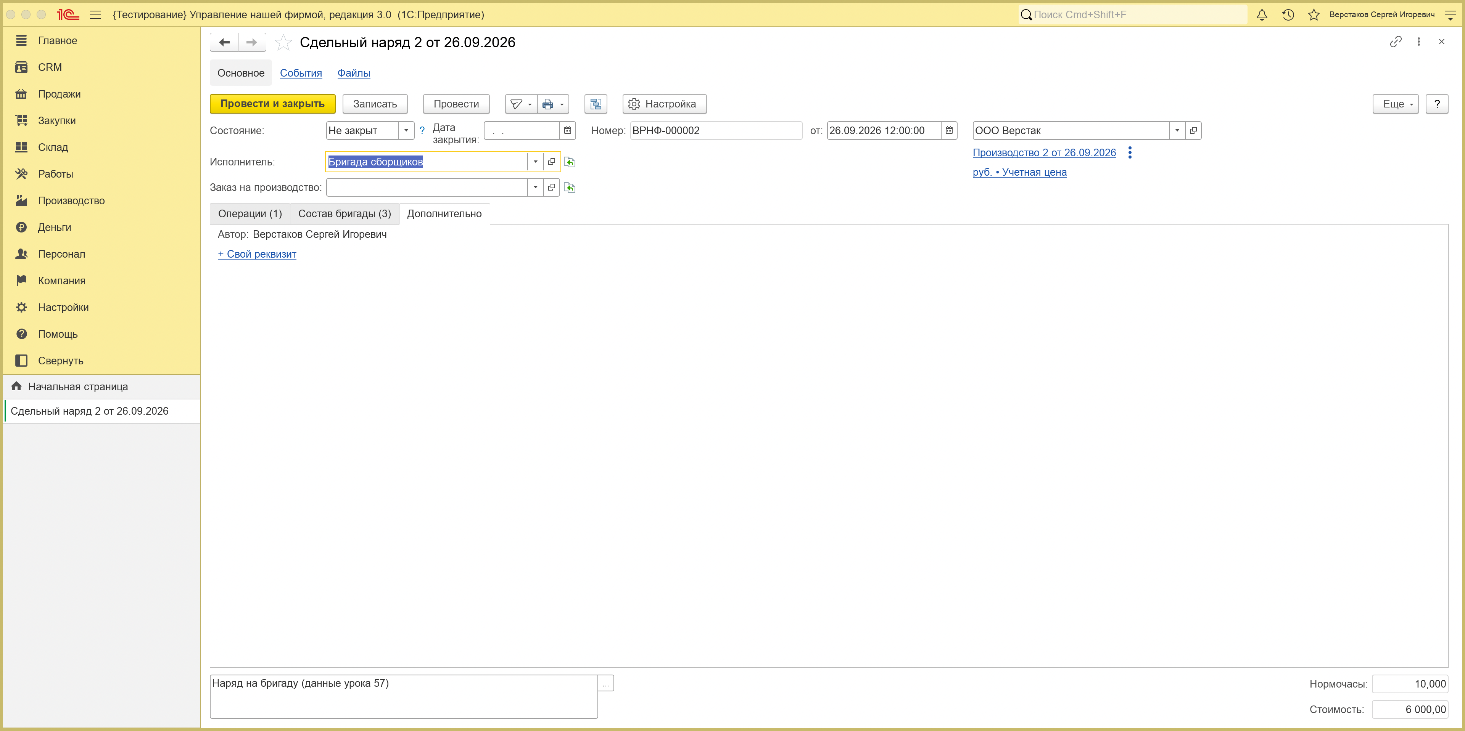Open the Исполнитель record via open button
1465x731 pixels.
click(552, 162)
